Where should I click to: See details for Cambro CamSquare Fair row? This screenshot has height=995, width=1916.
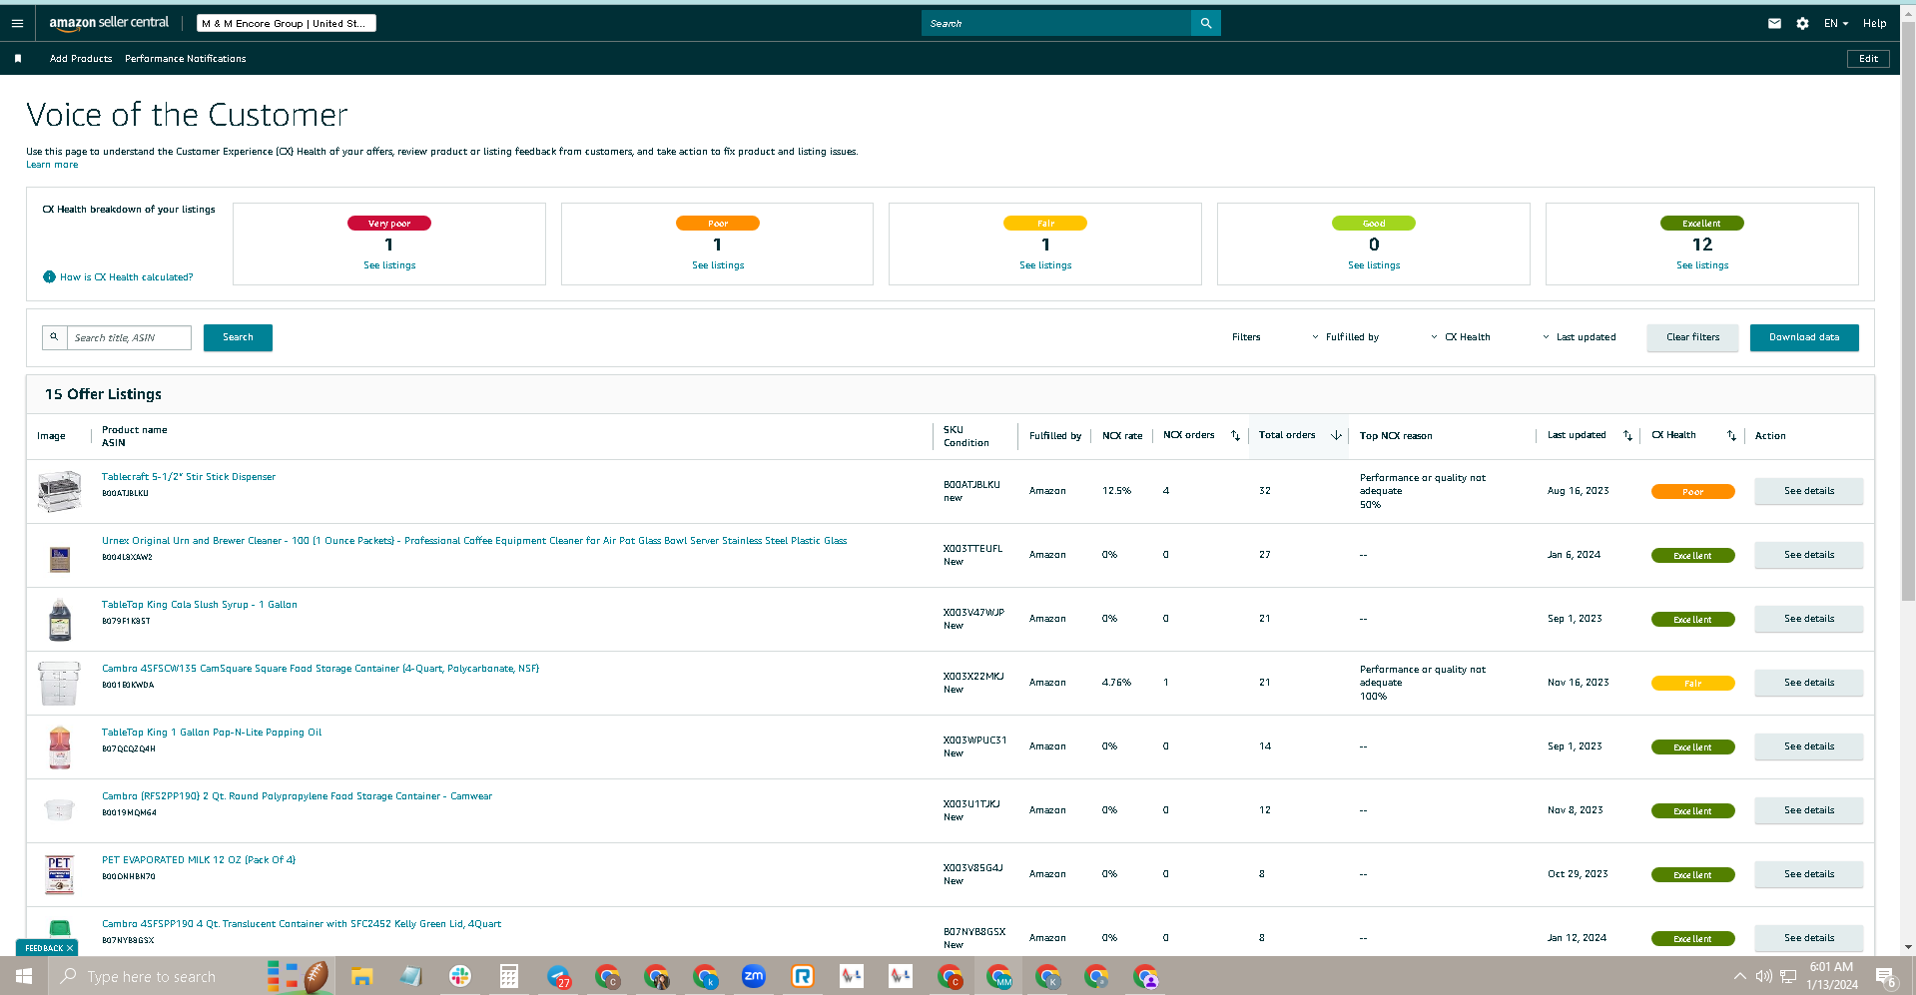coord(1809,683)
